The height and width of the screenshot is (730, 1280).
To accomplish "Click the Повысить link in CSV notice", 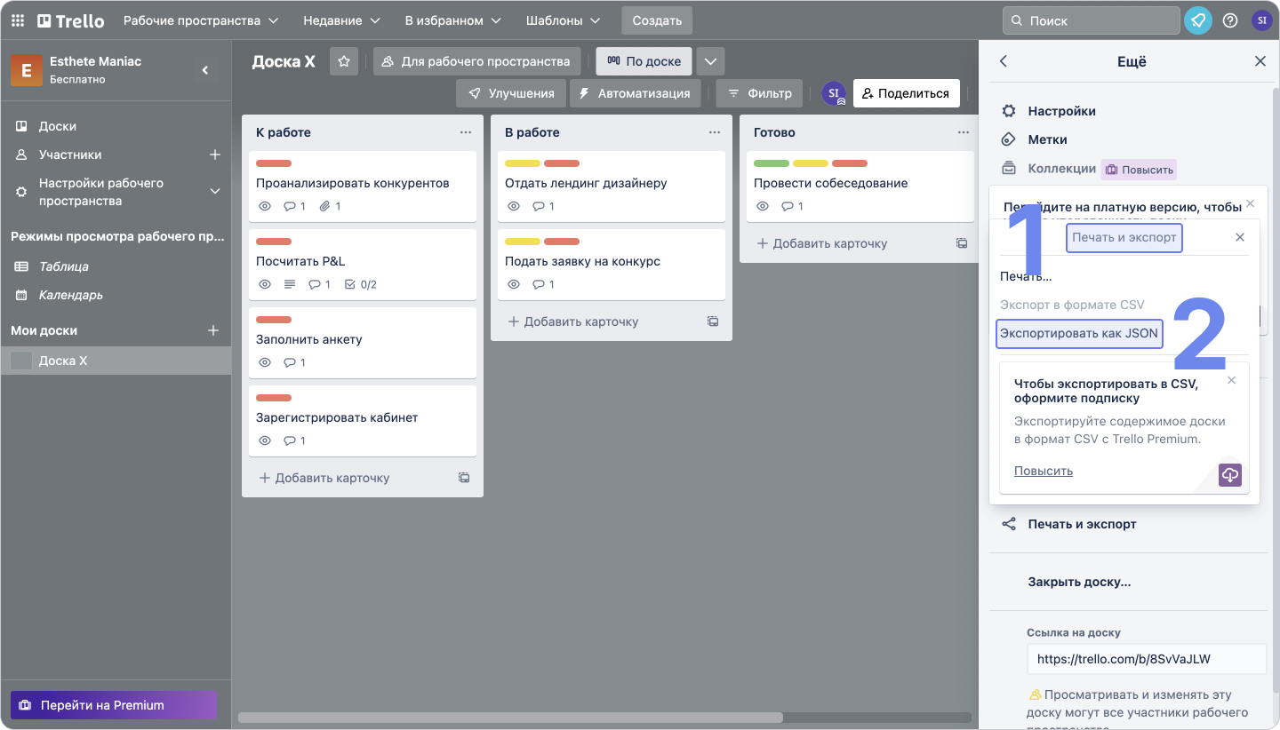I will pyautogui.click(x=1044, y=471).
